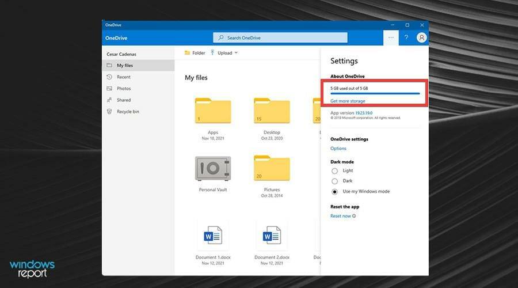Open the OneDrive settings Options link
518x288 pixels.
(x=338, y=149)
